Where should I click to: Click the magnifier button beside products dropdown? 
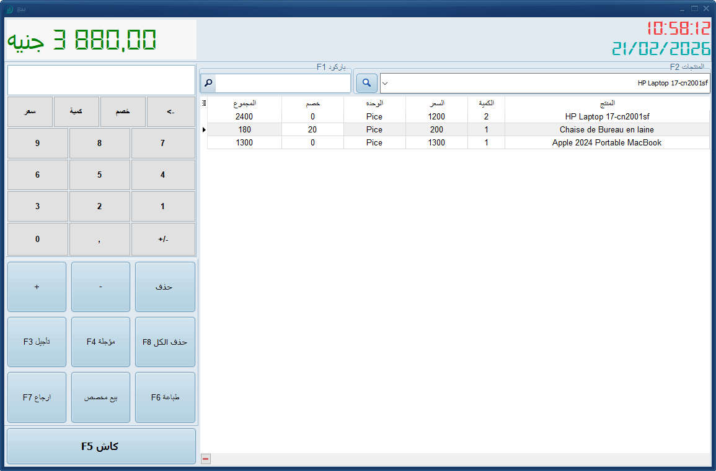[x=366, y=83]
